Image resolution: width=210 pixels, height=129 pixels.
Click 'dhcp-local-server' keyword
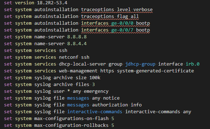tap(82, 64)
